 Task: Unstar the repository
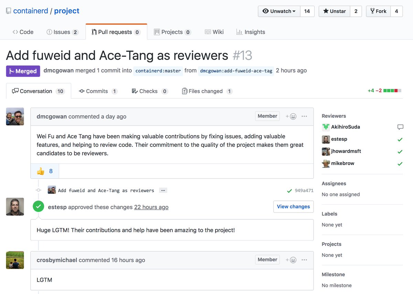(x=335, y=11)
